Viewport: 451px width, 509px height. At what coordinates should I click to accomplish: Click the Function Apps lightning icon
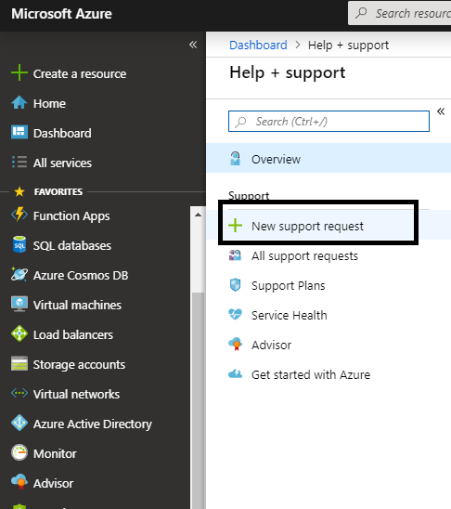tap(19, 215)
